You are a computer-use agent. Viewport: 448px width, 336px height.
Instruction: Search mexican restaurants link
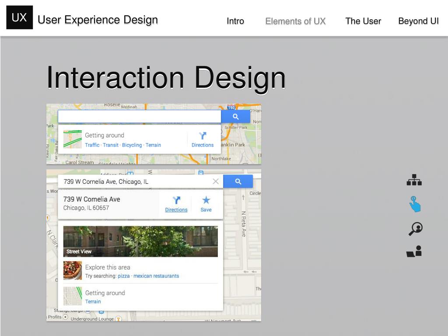tap(156, 276)
